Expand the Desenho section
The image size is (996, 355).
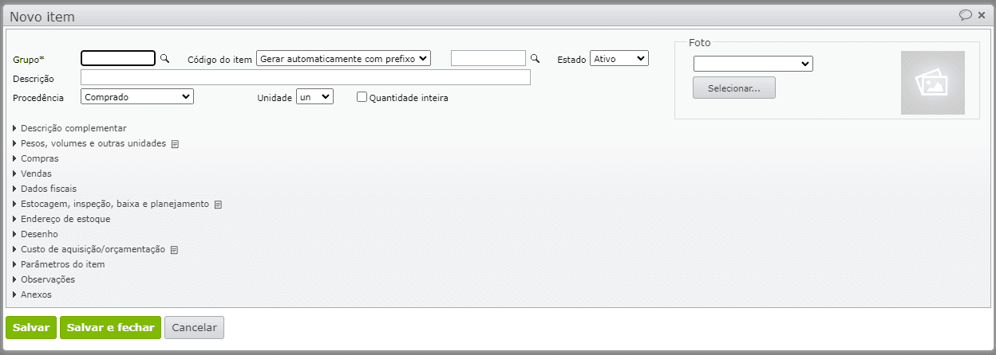(x=36, y=234)
